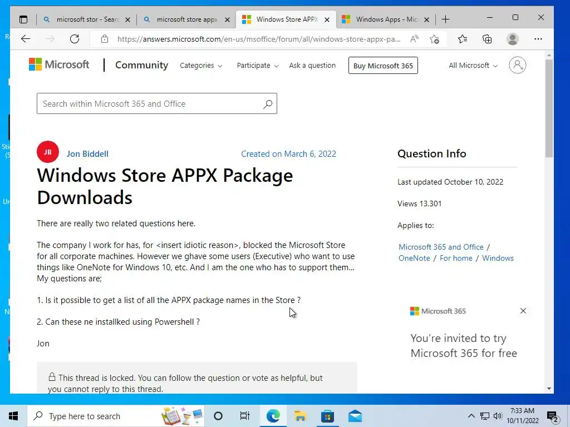570x427 pixels.
Task: Click the Read aloud icon
Action: tap(414, 39)
